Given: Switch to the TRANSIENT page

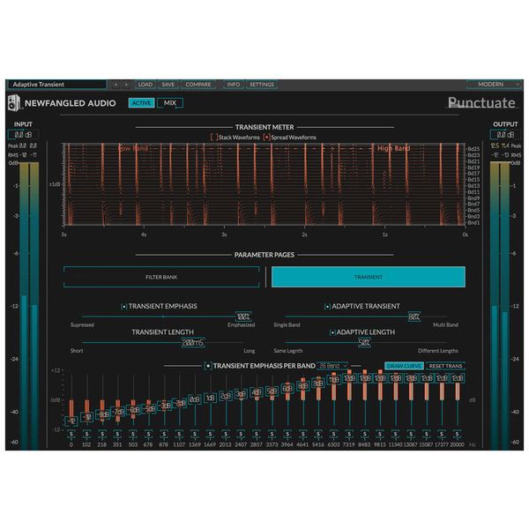Looking at the screenshot, I should [369, 277].
